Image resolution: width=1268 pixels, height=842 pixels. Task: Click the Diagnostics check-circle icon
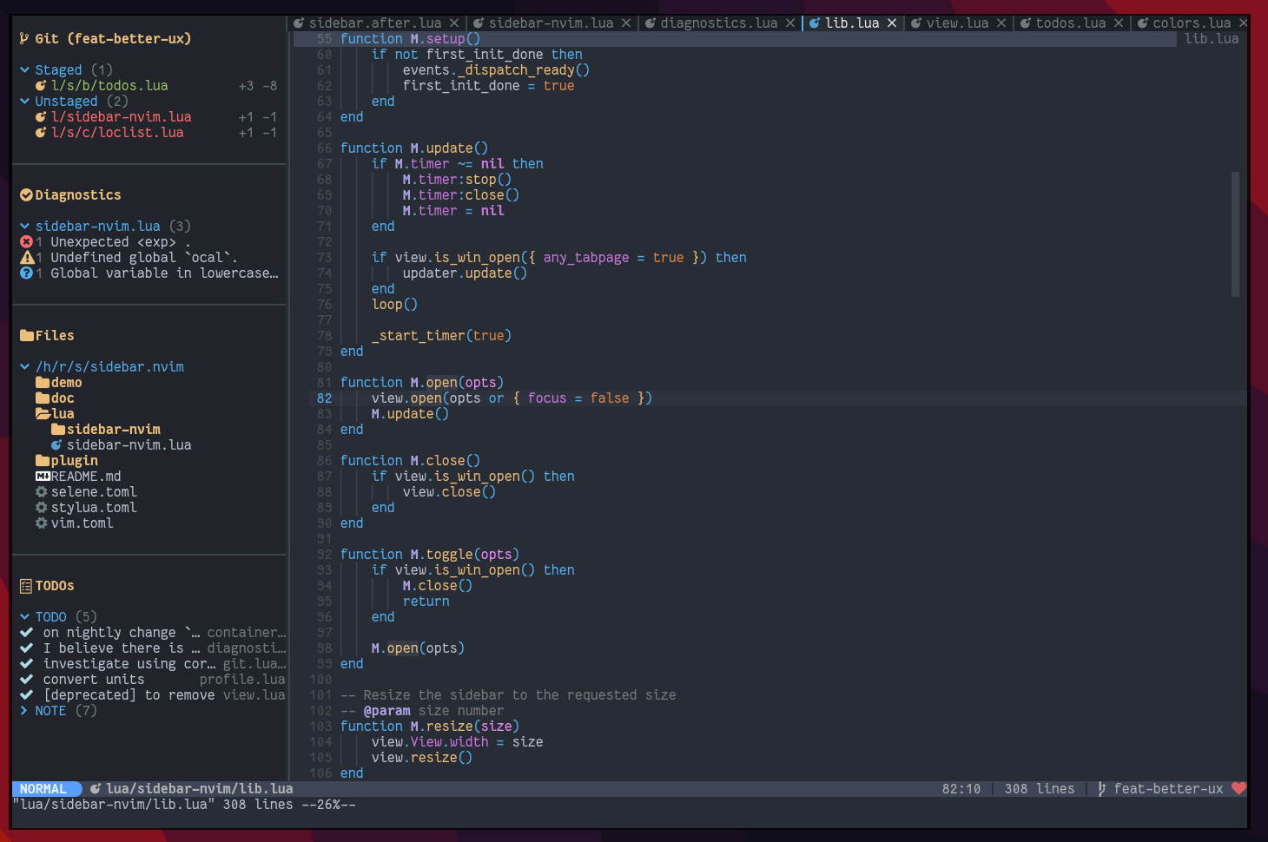[x=26, y=195]
